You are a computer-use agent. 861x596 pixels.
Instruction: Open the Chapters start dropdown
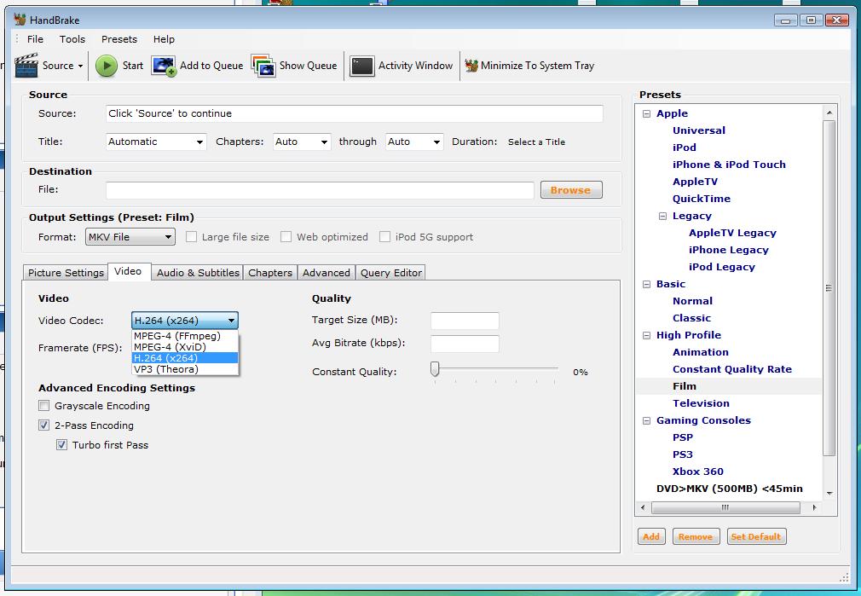302,142
